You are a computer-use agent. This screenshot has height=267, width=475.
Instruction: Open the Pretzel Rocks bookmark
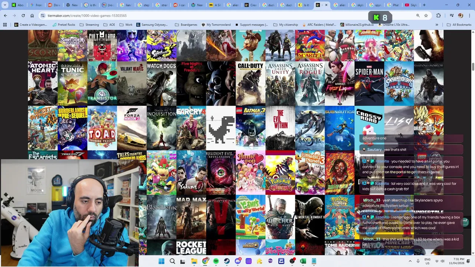tap(63, 25)
